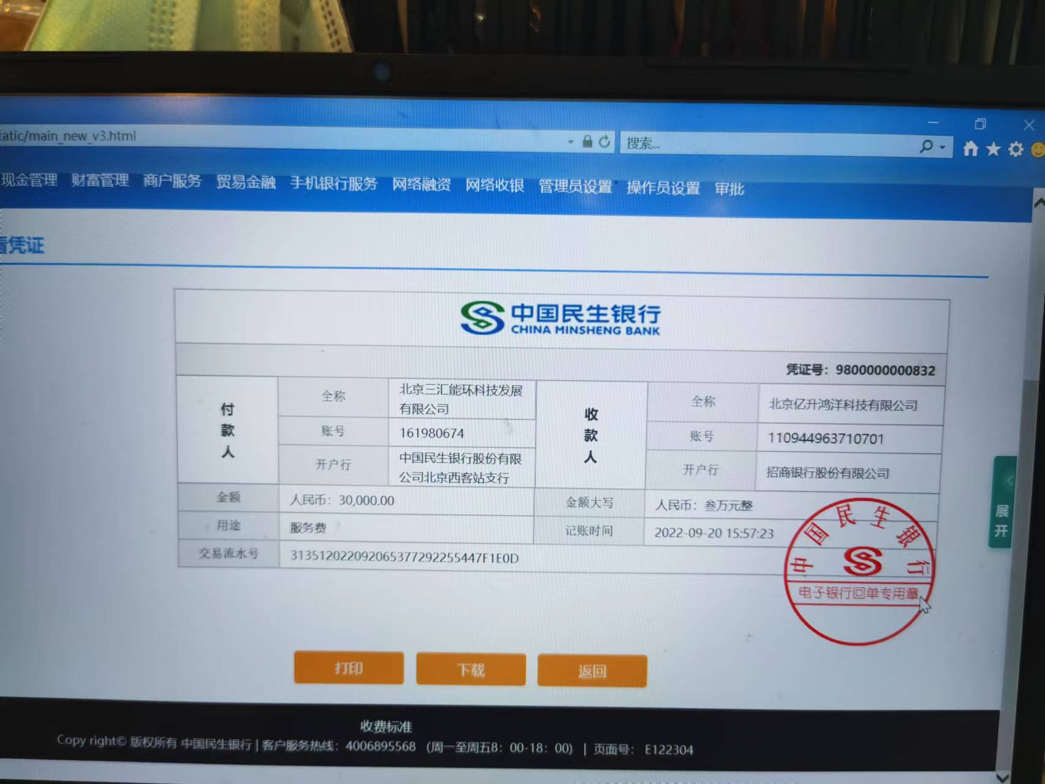
Task: Click the smiley feedback icon
Action: 1038,149
